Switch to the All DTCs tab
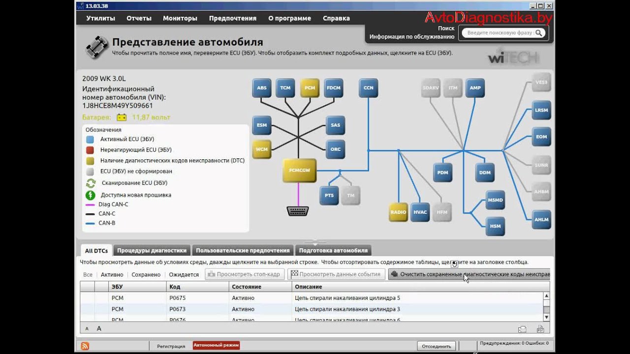630x354 pixels. coord(96,250)
